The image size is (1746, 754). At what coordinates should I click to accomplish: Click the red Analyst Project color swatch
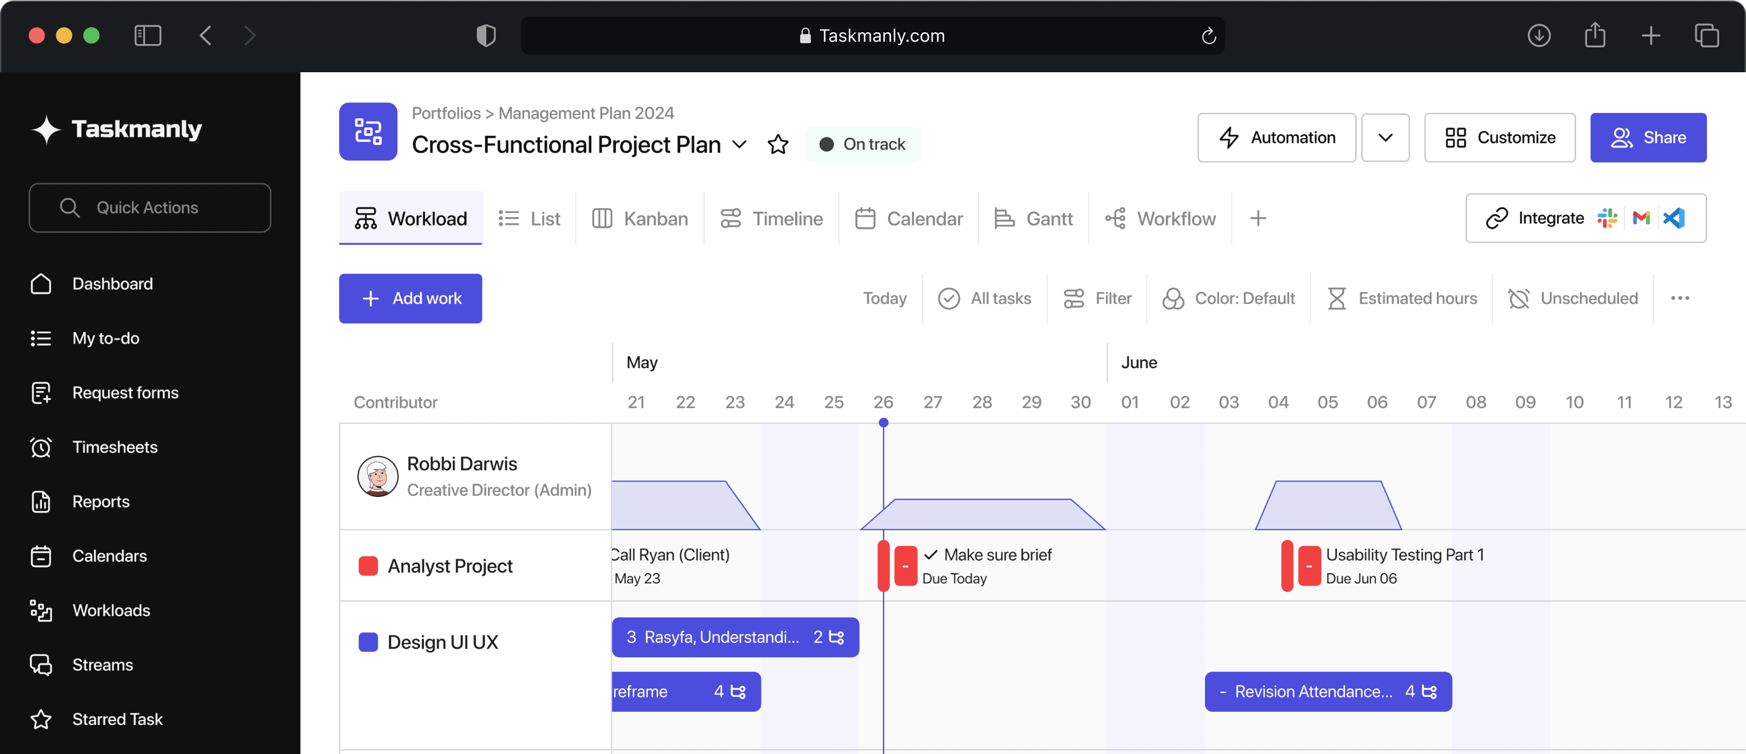click(368, 565)
